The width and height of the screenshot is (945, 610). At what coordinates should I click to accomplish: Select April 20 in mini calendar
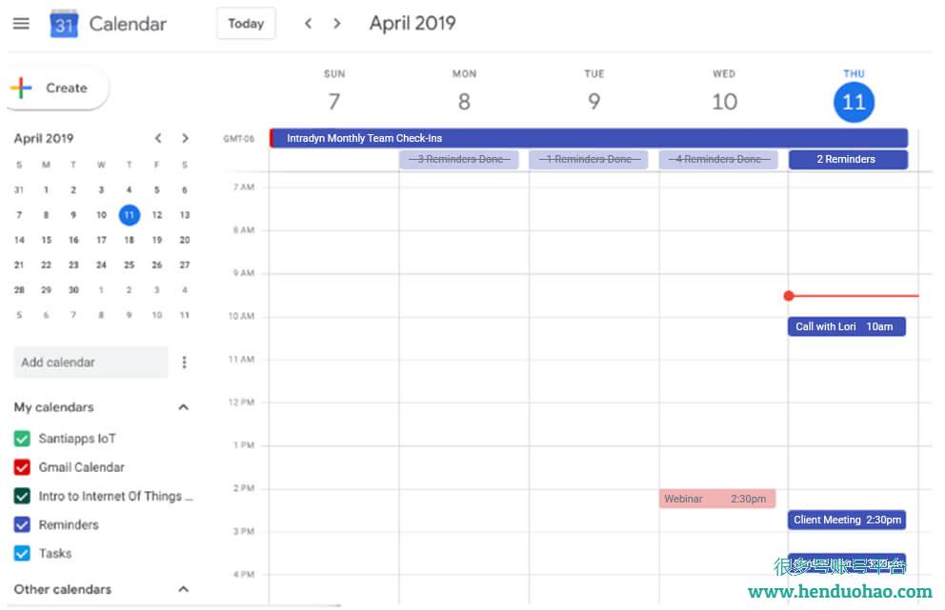[185, 240]
